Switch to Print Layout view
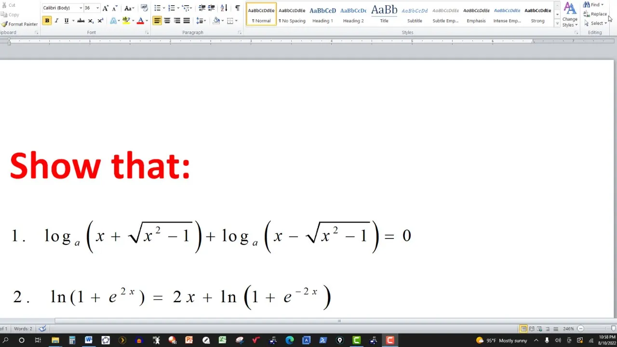 [523, 329]
